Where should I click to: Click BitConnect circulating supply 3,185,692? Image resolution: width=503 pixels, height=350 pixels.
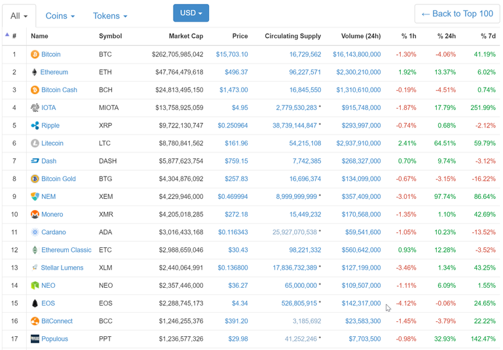tap(307, 321)
